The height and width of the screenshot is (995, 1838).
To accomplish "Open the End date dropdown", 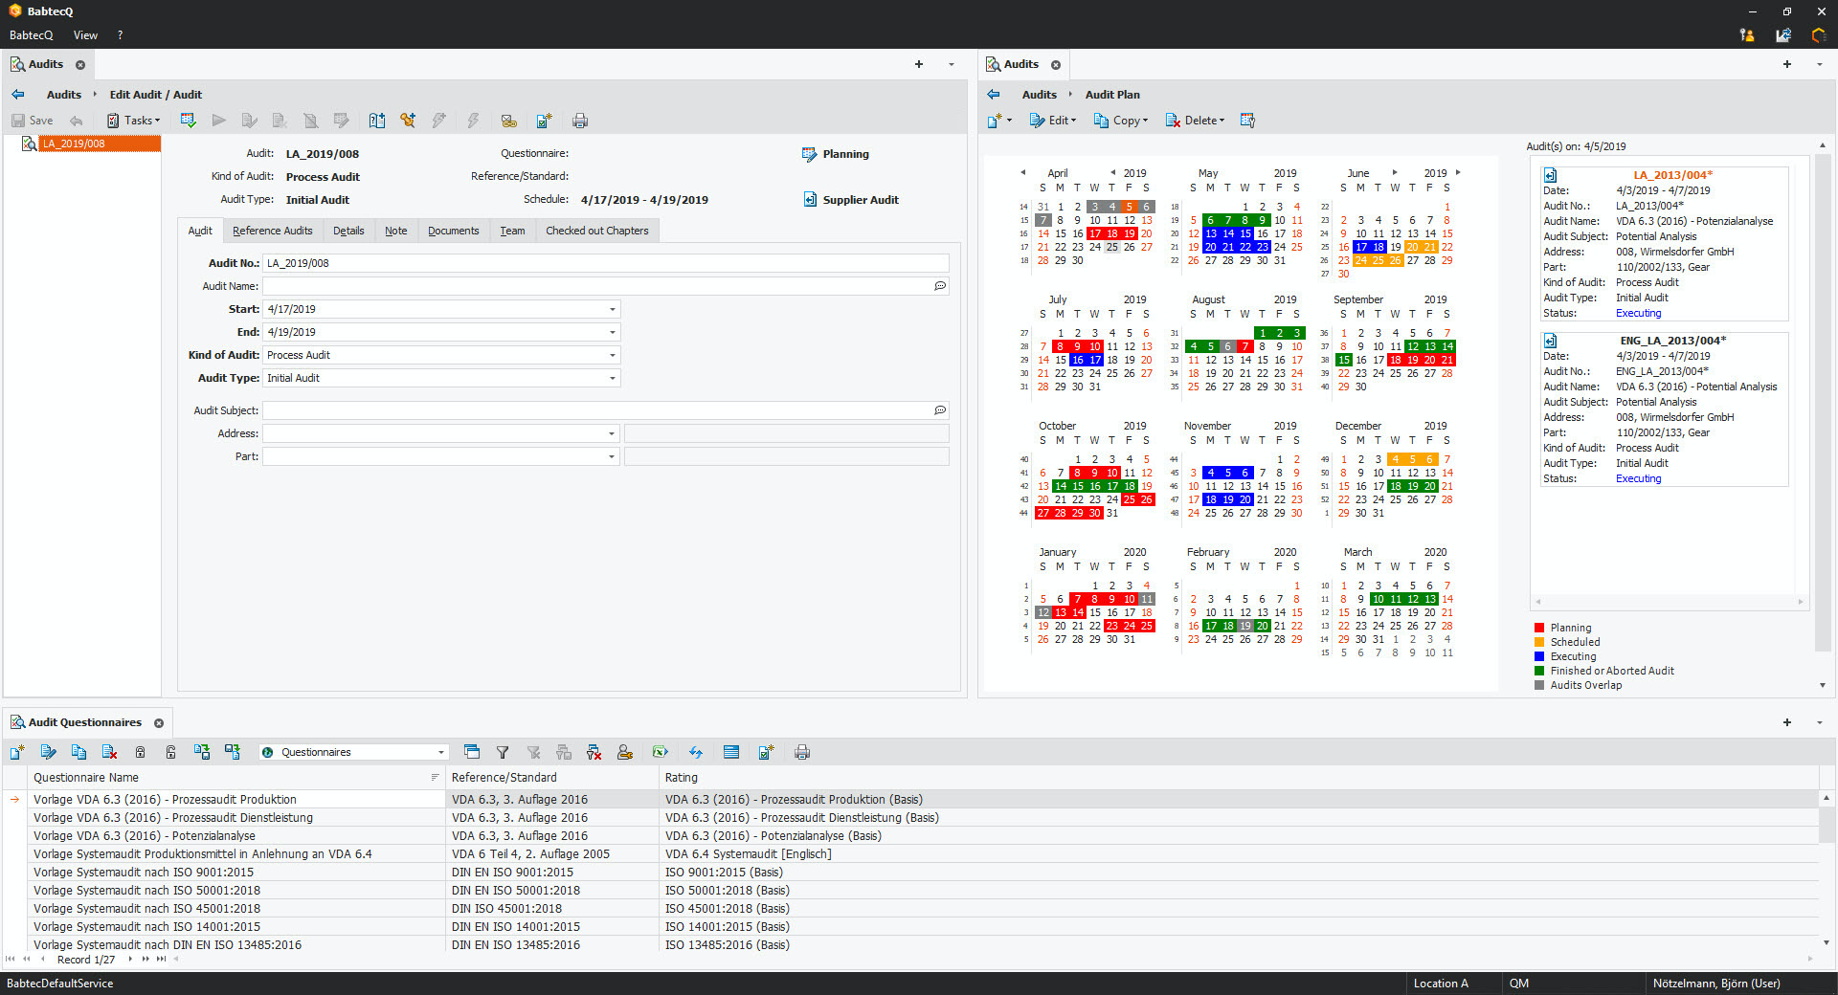I will pos(613,332).
